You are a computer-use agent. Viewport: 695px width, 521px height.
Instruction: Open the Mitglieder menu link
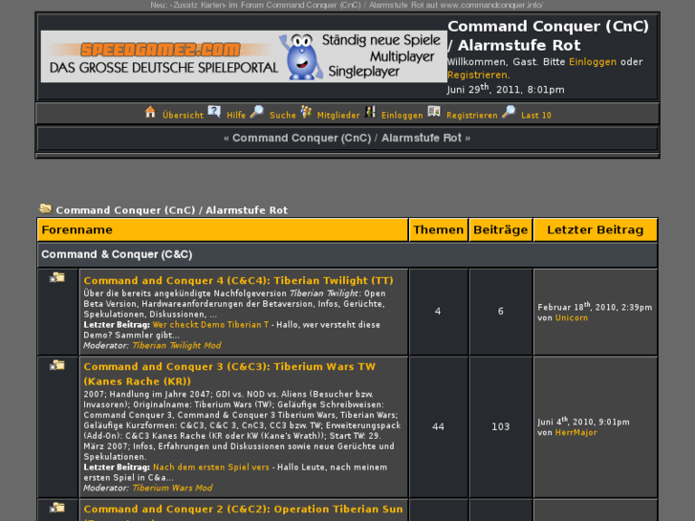pos(338,116)
